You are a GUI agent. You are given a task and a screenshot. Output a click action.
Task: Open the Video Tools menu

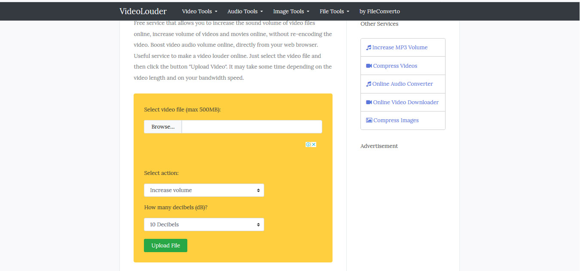(200, 11)
